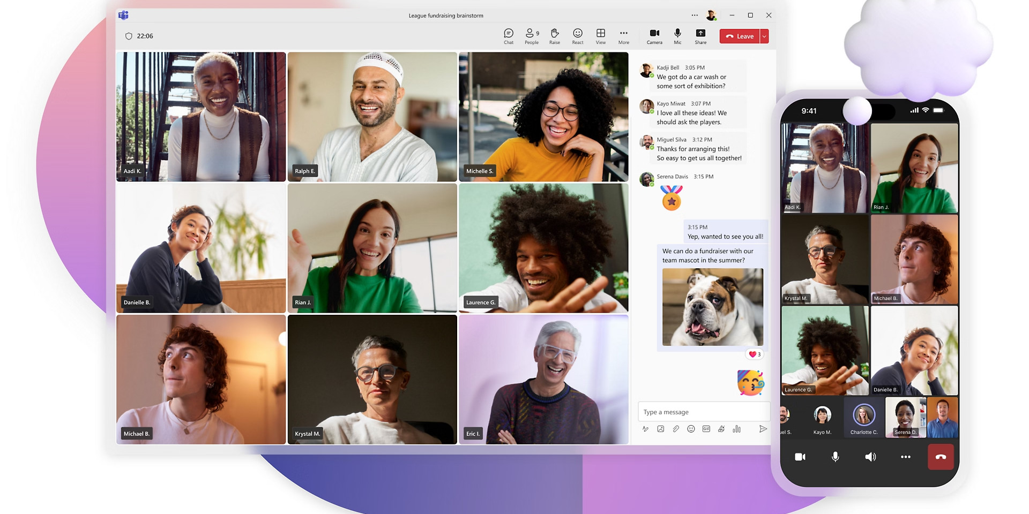The image size is (1029, 514).
Task: Click the format text pen icon
Action: click(645, 429)
